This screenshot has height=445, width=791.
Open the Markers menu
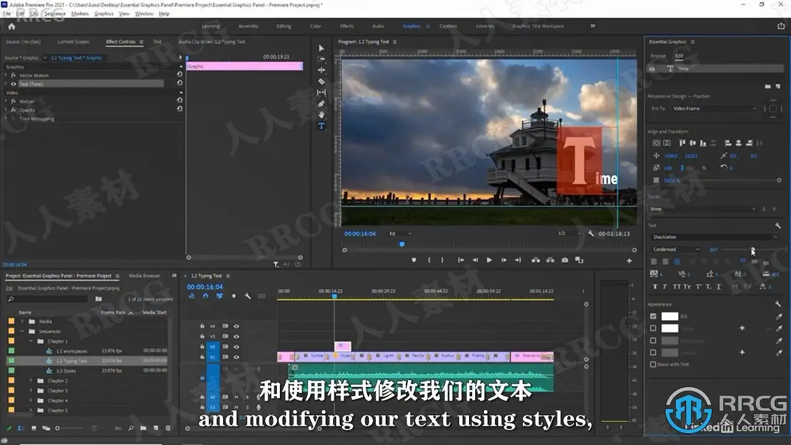pos(80,14)
